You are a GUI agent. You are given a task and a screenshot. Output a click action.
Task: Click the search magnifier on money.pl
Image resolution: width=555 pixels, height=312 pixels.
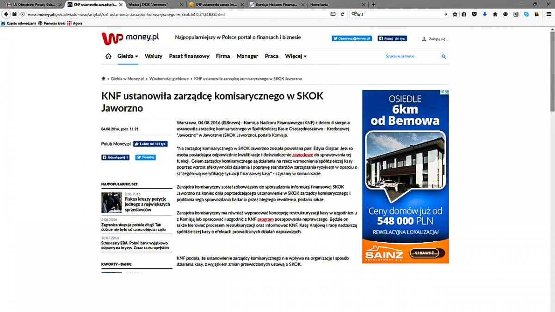point(444,56)
